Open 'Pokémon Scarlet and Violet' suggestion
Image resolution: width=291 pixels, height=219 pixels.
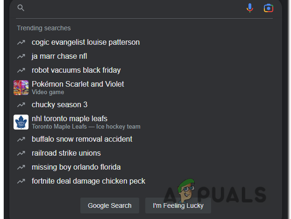coord(78,84)
